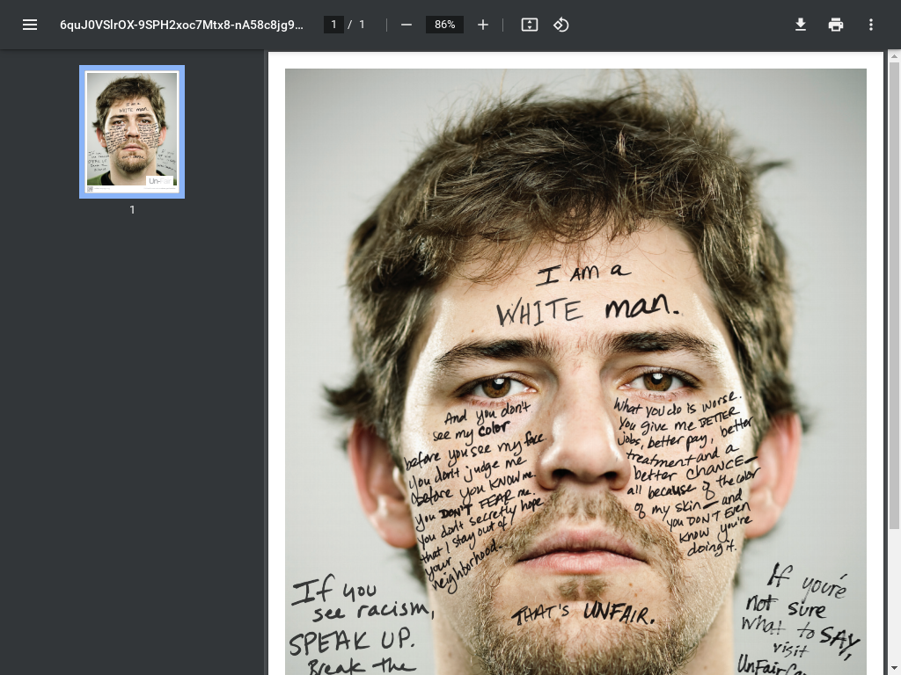This screenshot has width=901, height=675.
Task: Rotate the document counterclockwise
Action: click(560, 25)
